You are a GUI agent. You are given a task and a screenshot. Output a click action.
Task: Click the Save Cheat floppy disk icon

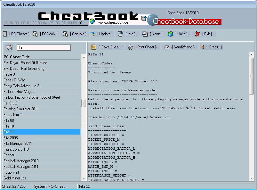coord(93,47)
